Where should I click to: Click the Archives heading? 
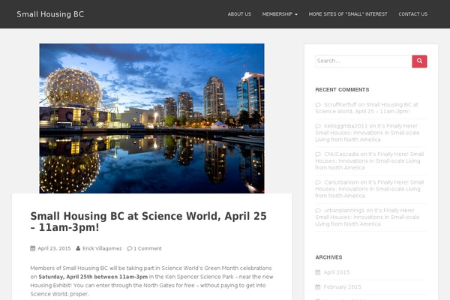[328, 257]
